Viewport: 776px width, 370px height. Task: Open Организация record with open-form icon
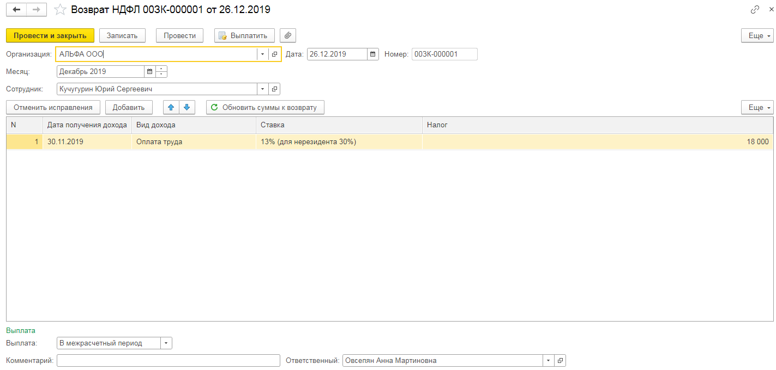click(x=275, y=54)
